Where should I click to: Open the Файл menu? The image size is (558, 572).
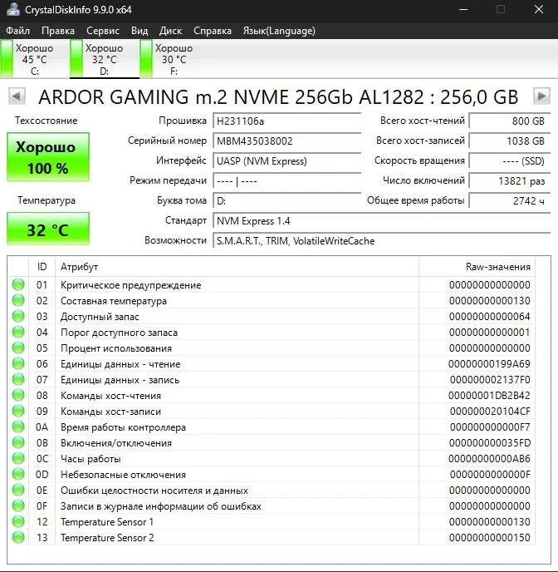coord(17,31)
